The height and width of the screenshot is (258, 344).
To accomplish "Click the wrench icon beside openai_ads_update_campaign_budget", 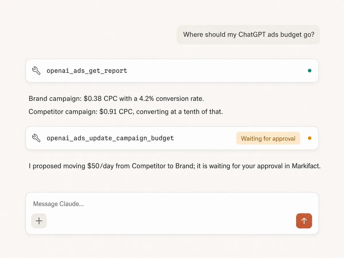I will coord(36,138).
